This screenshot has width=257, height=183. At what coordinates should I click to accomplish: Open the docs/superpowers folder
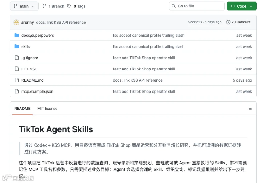tap(37, 35)
